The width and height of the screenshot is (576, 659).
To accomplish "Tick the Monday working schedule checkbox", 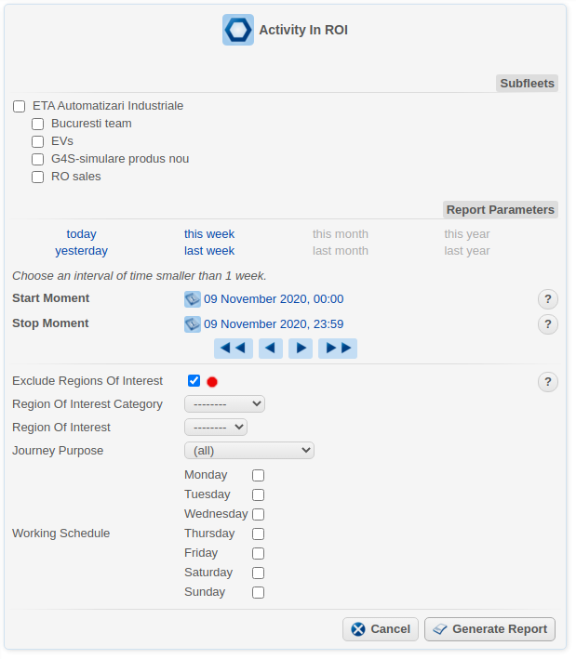I will (x=259, y=476).
